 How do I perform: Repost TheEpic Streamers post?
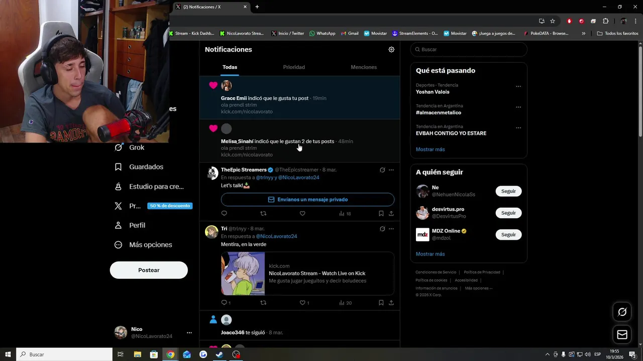(x=263, y=214)
